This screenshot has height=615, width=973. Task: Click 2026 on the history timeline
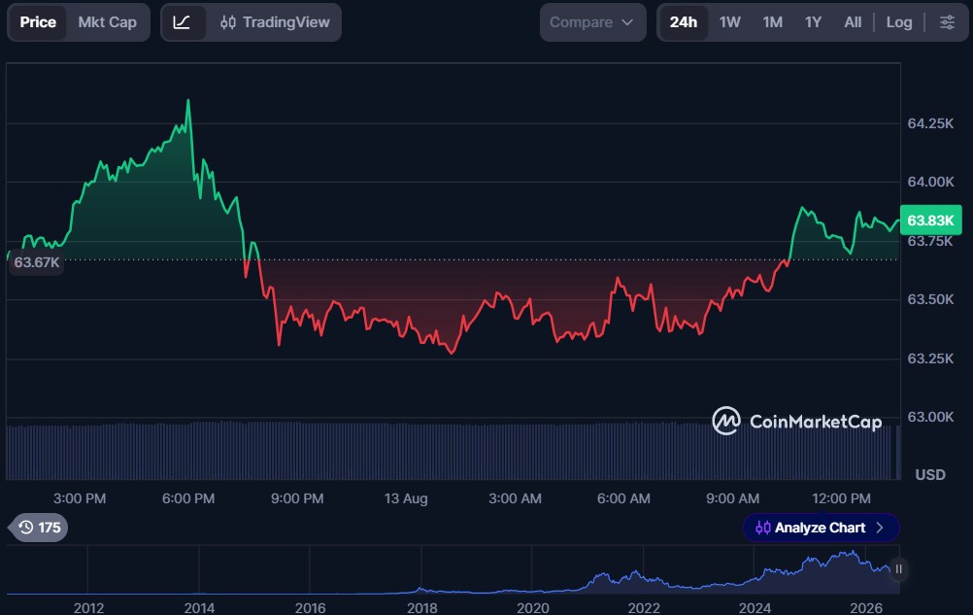pos(866,607)
